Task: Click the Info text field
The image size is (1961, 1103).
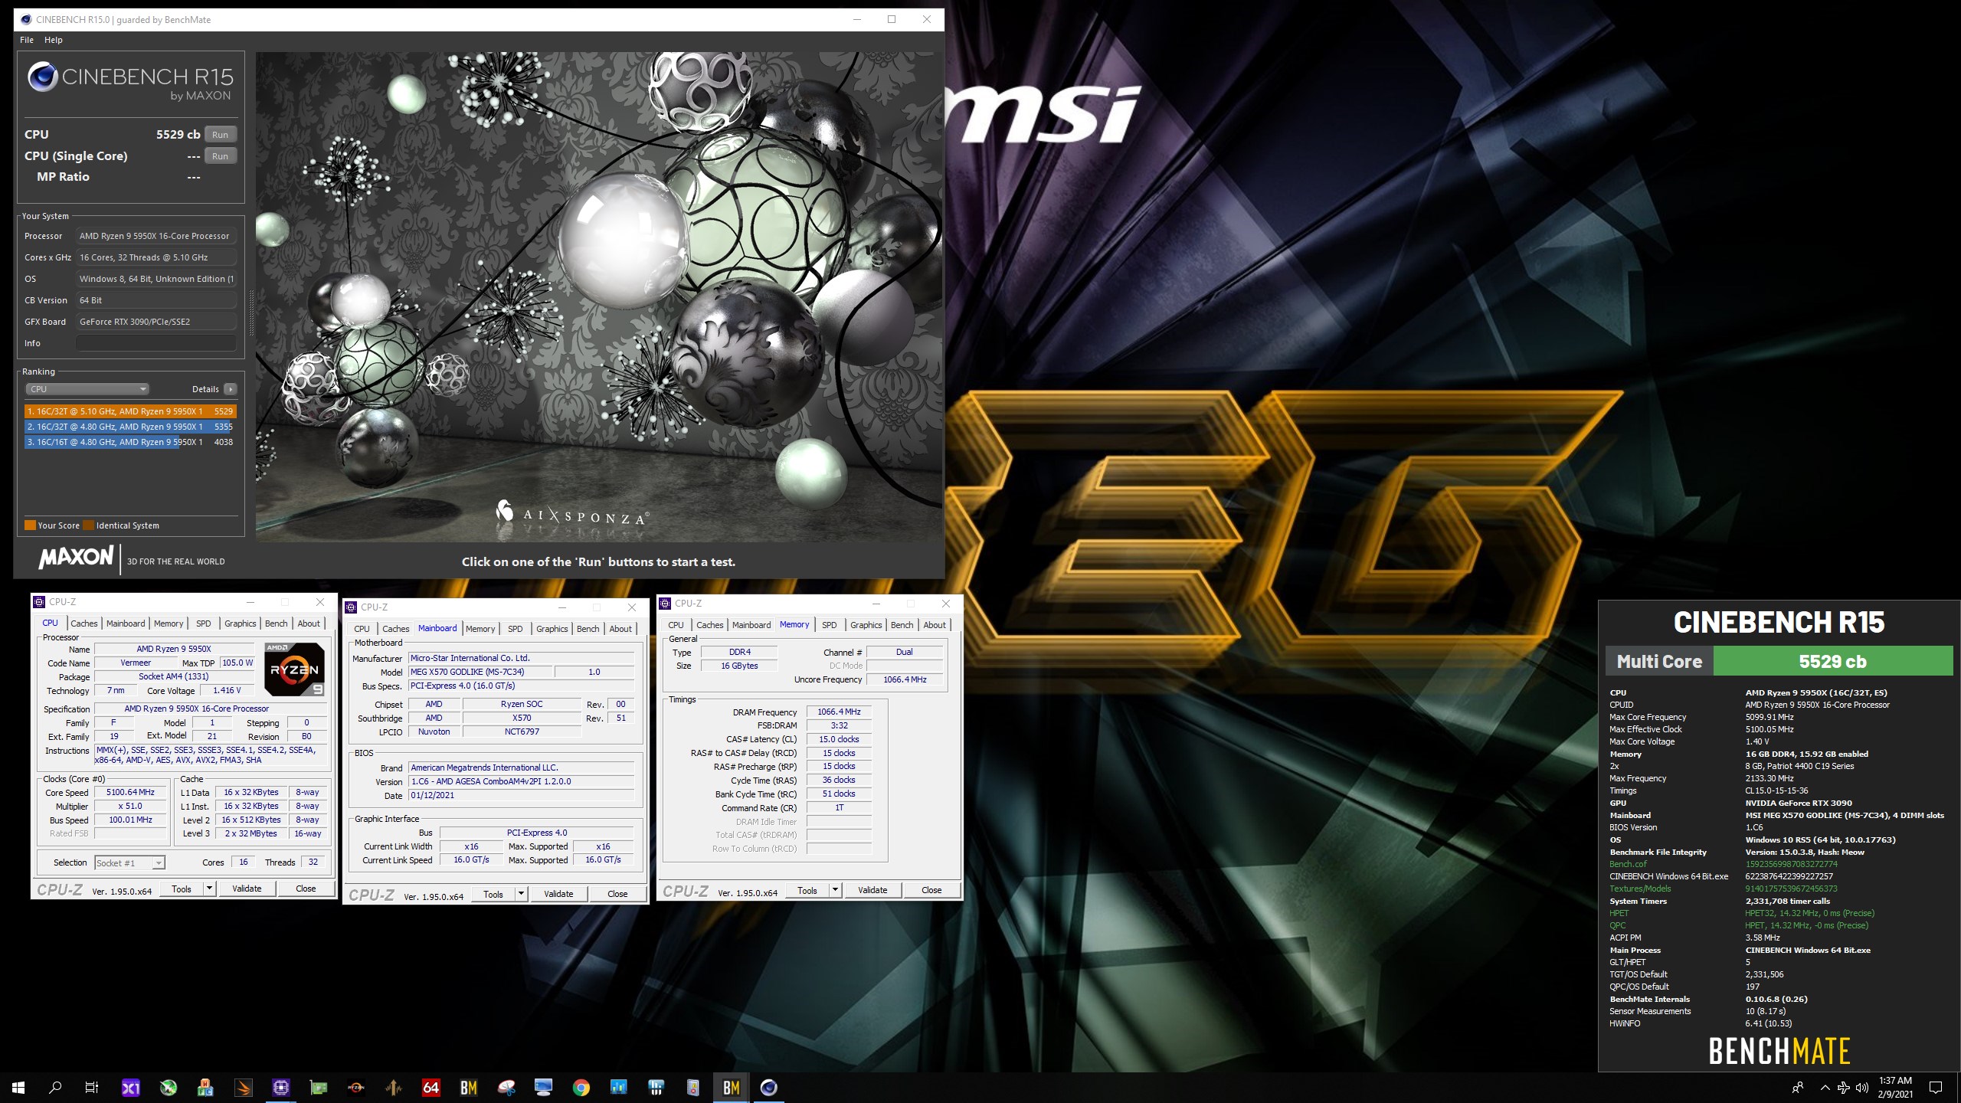Action: 156,343
